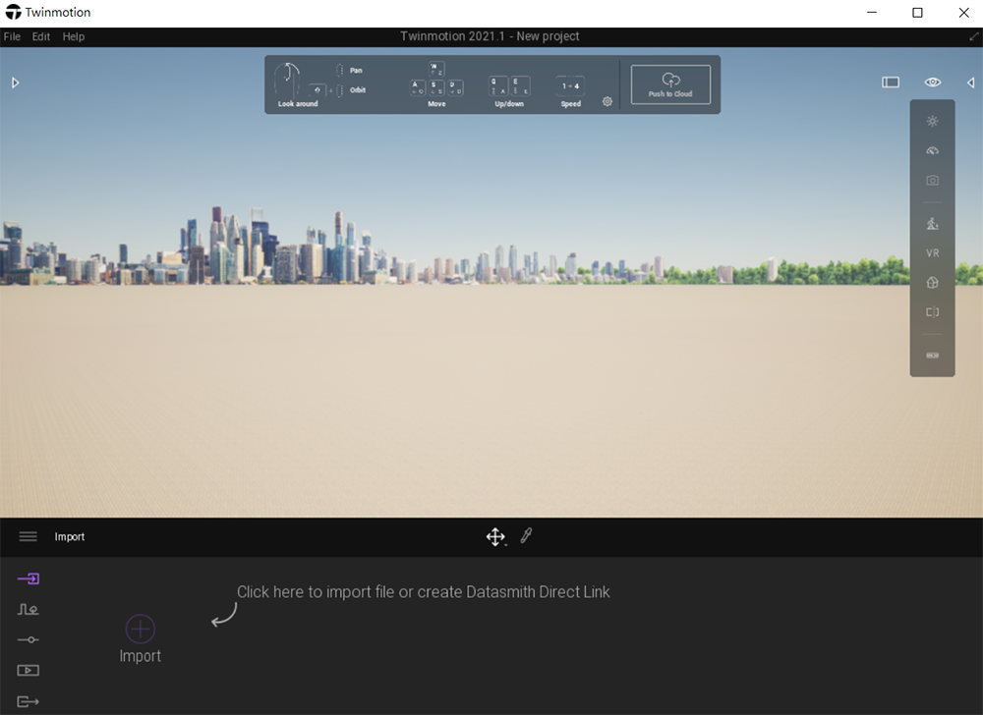Click the bottom keyboard hints icon

[x=932, y=355]
